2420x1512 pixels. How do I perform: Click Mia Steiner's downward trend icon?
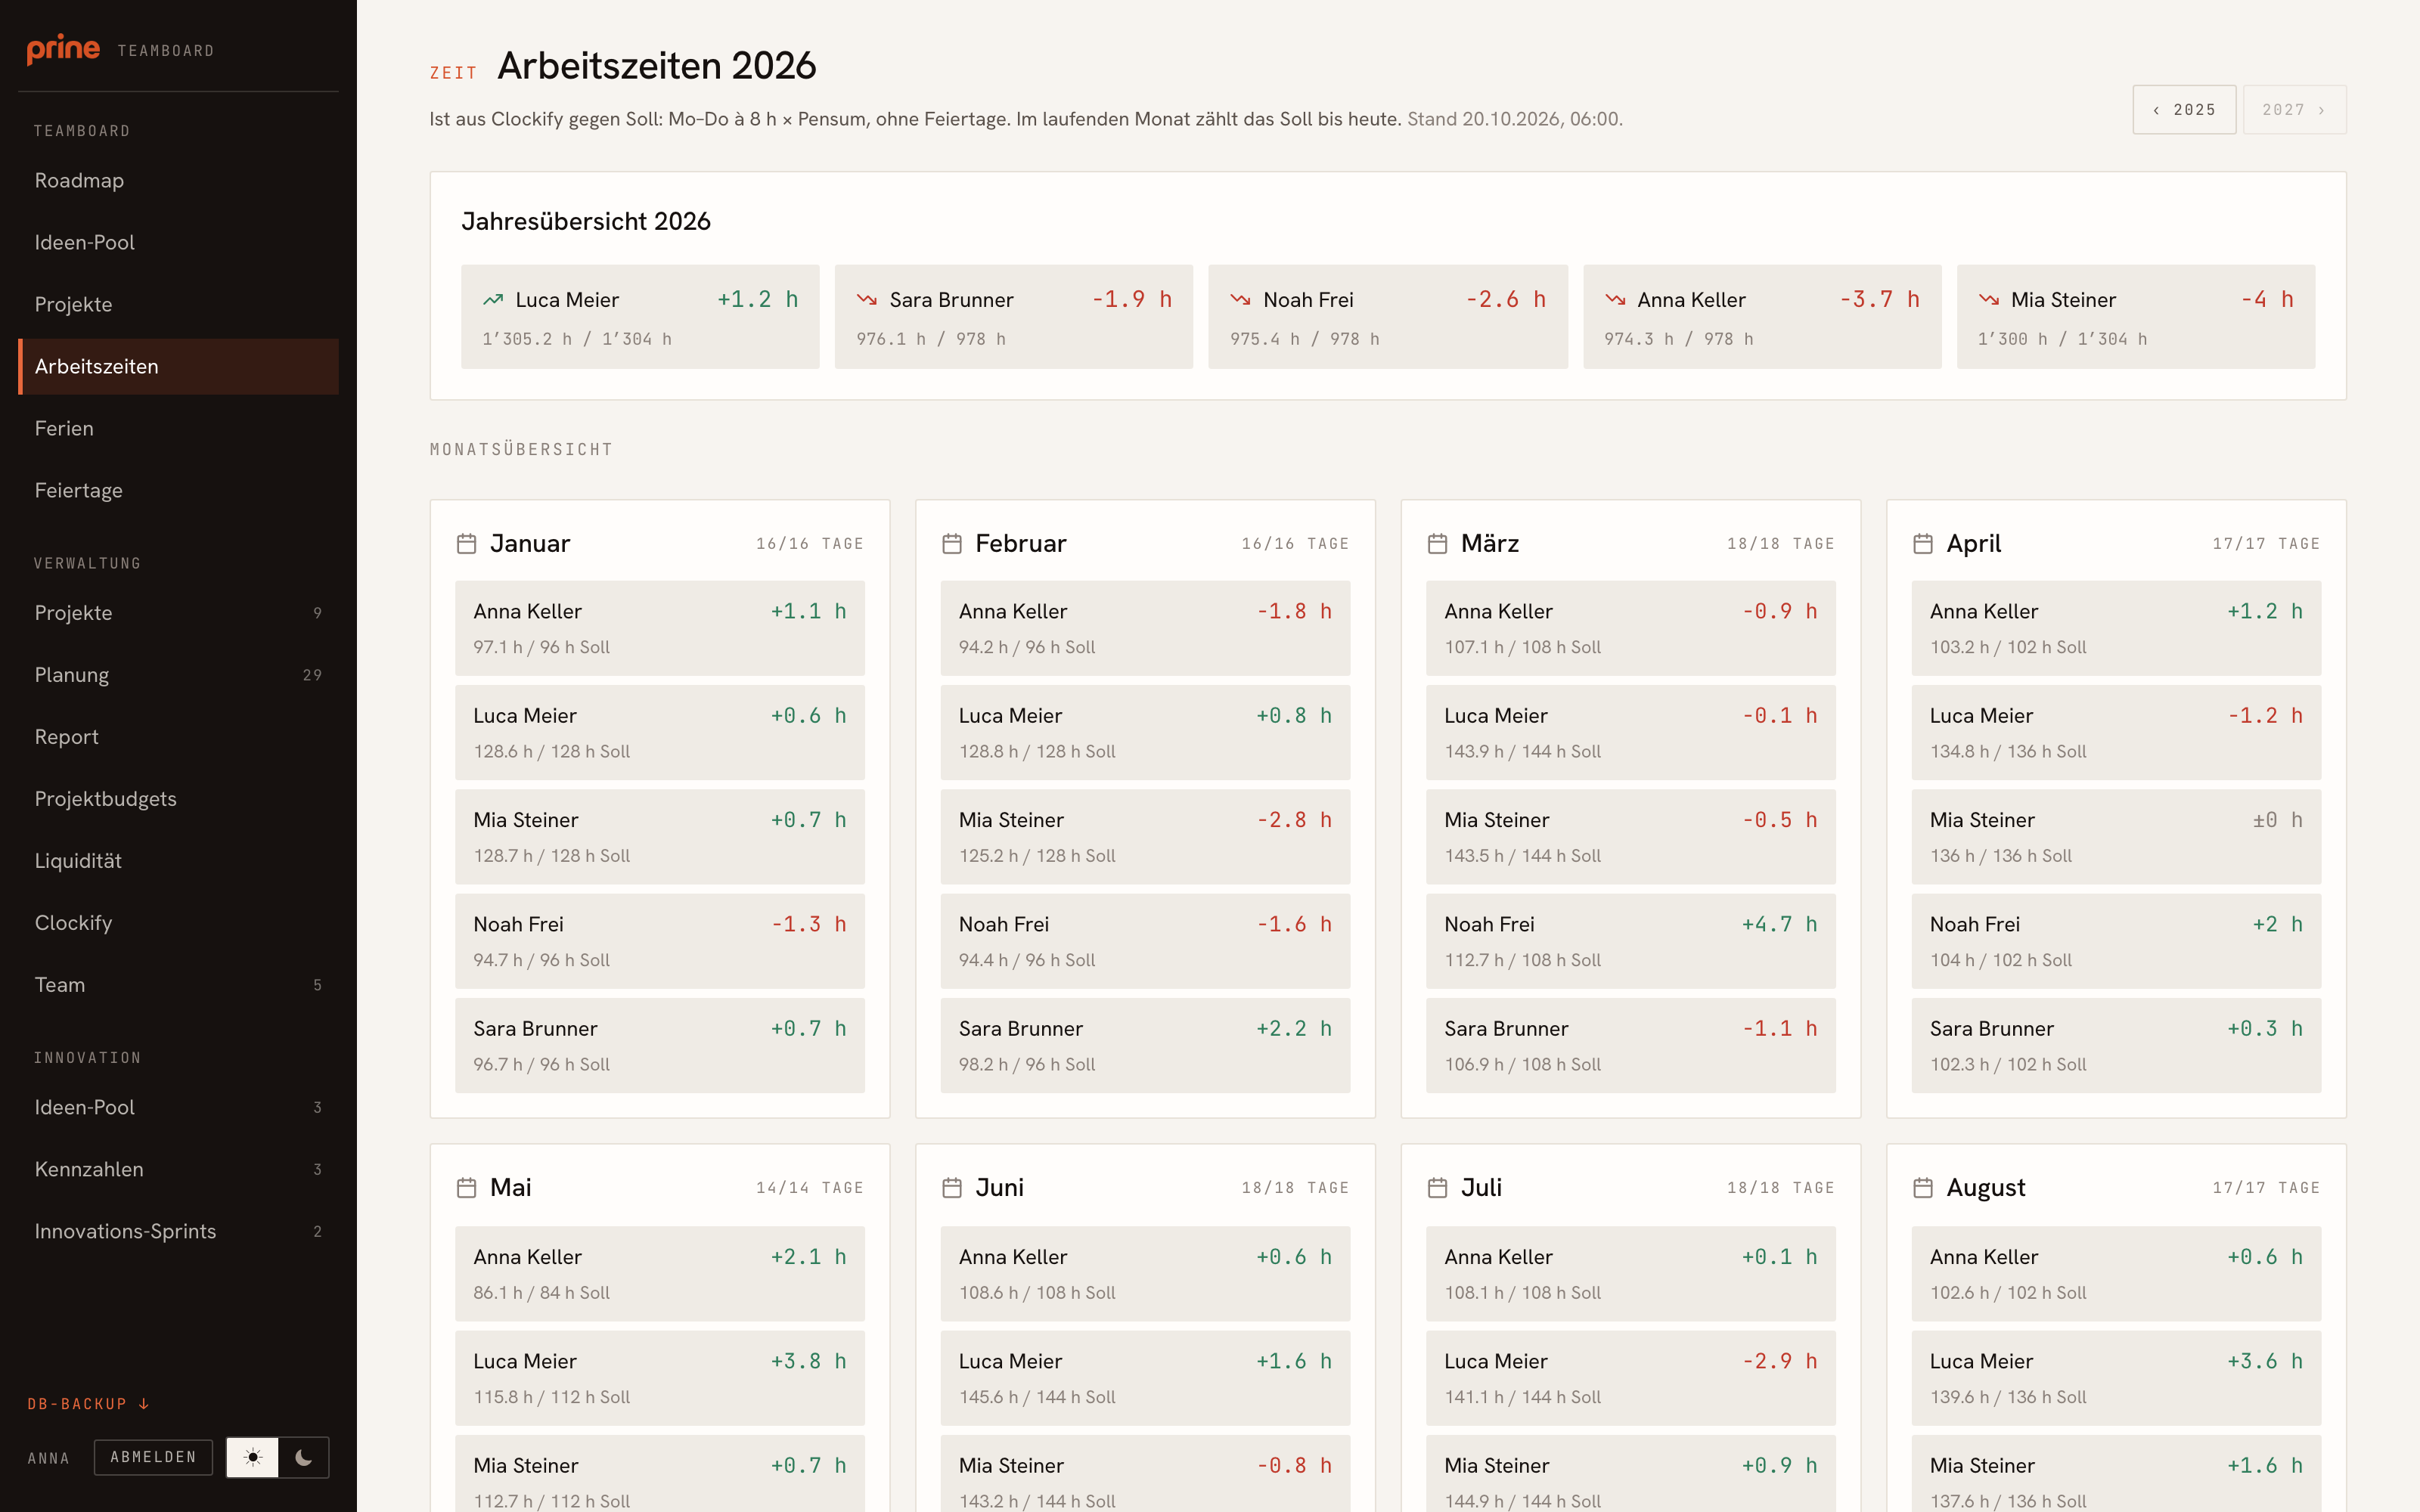click(x=1989, y=300)
